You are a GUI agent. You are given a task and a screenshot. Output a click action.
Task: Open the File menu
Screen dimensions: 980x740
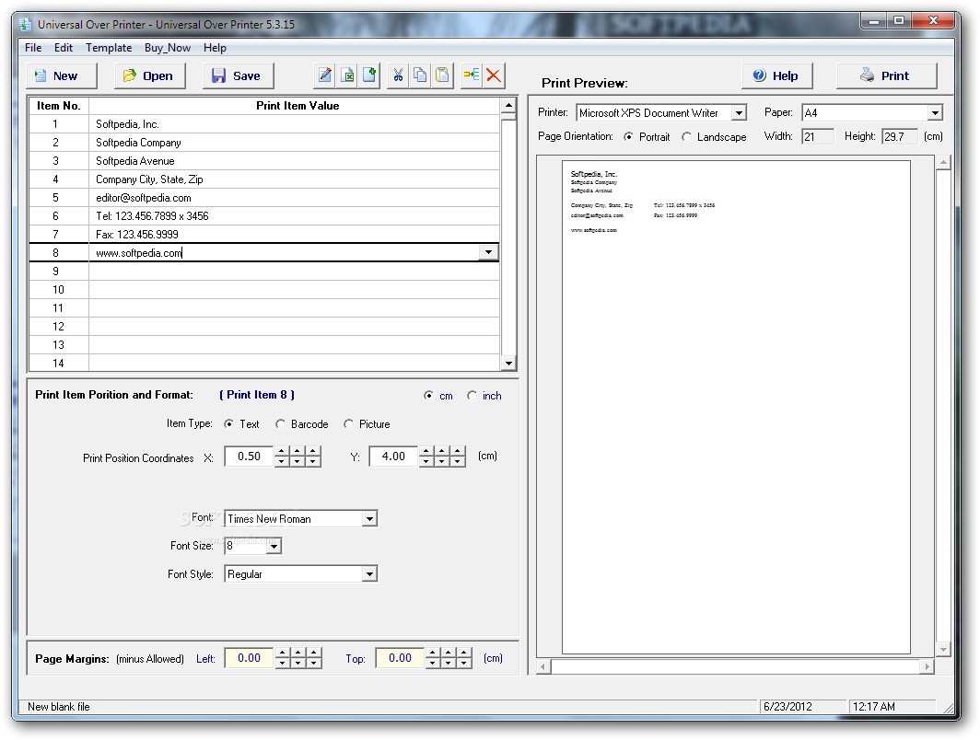pos(33,48)
